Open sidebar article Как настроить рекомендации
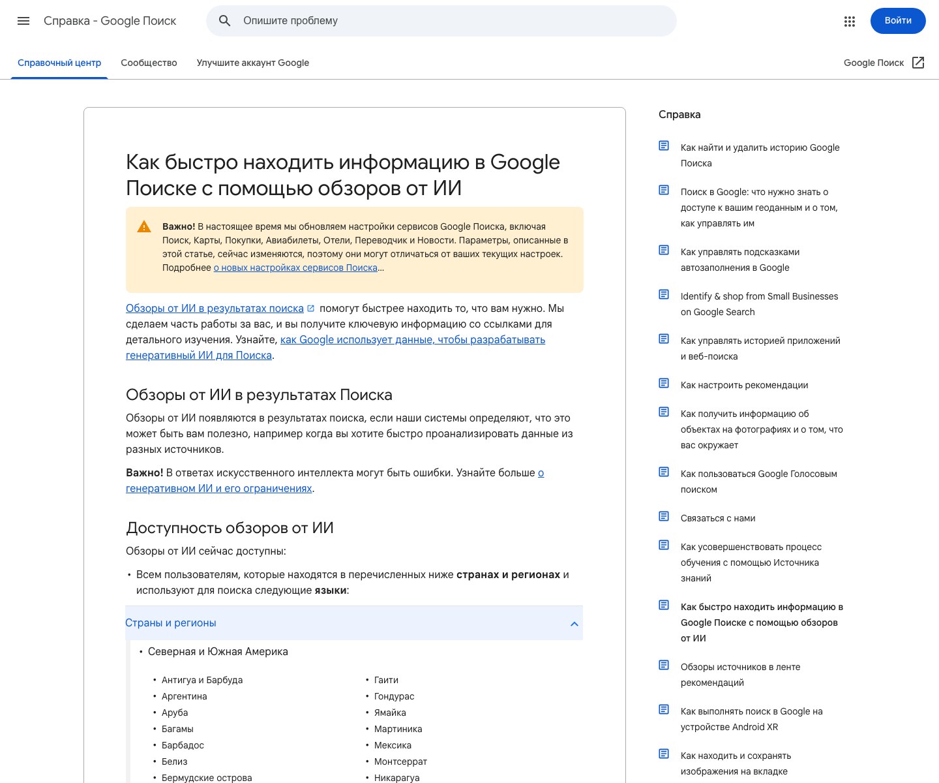This screenshot has width=939, height=783. pos(745,385)
